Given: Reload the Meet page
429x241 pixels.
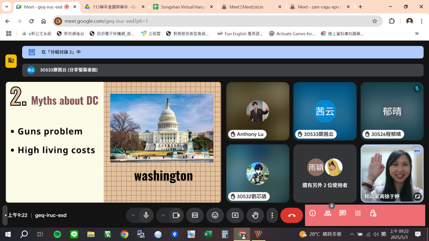Looking at the screenshot, I should click(x=31, y=21).
